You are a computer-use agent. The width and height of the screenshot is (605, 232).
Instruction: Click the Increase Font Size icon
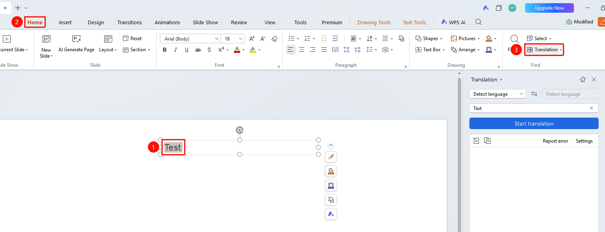pos(252,39)
